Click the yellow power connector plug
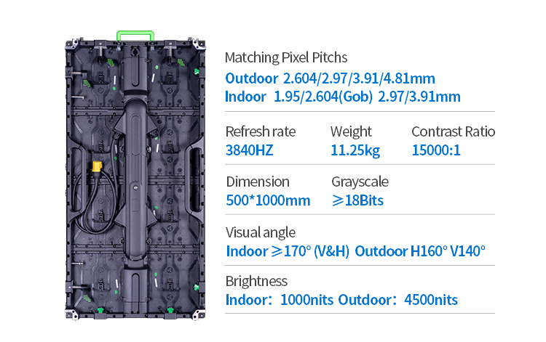Image resolution: width=546 pixels, height=342 pixels. [x=97, y=167]
